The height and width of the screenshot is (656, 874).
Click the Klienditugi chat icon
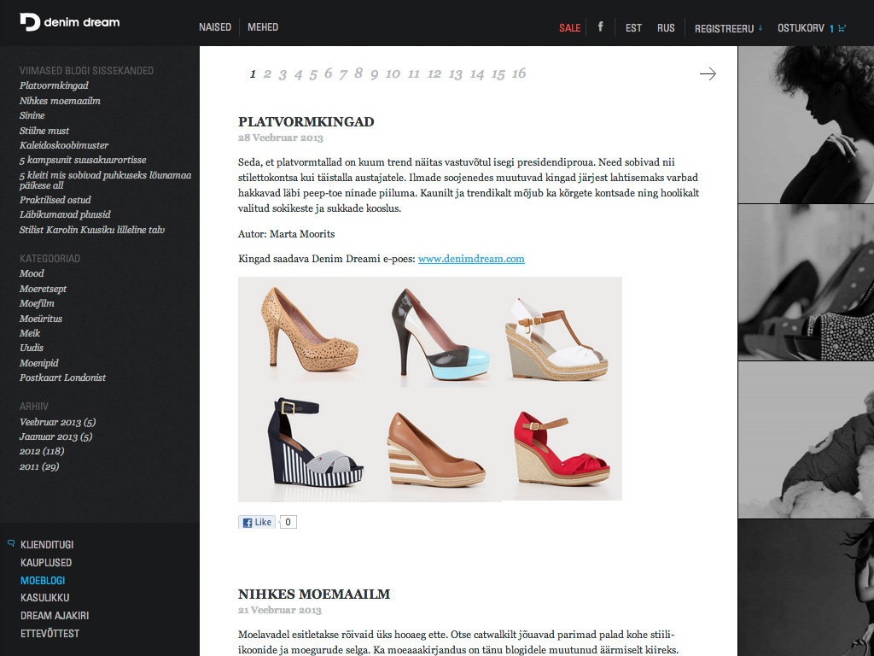coord(11,543)
